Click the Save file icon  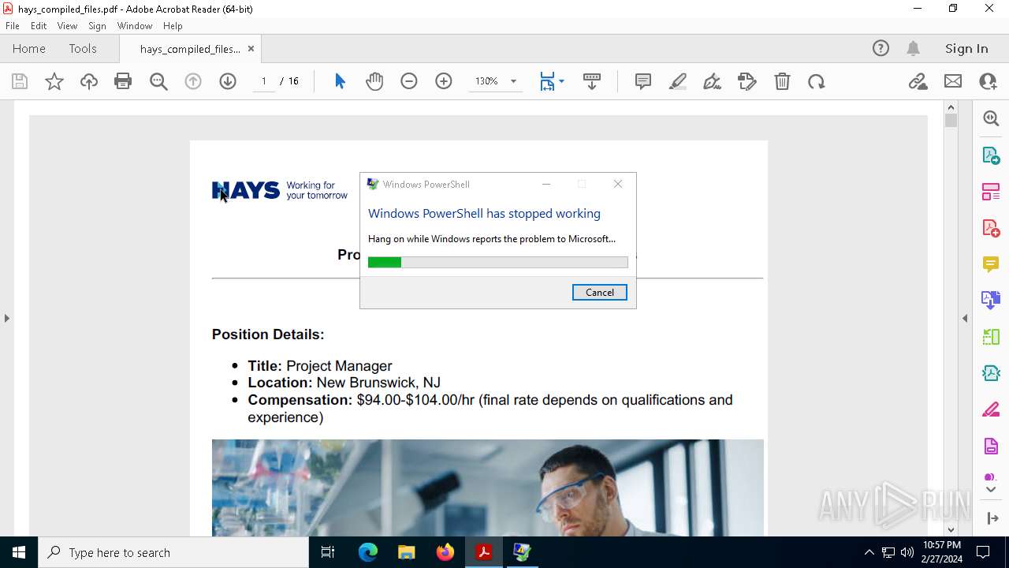(x=20, y=81)
